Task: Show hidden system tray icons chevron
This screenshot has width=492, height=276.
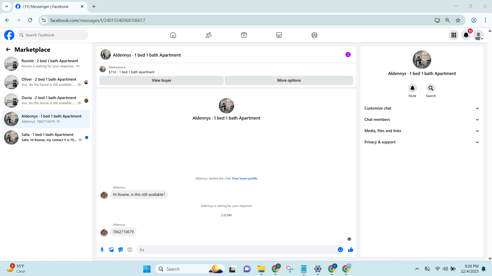Action: (x=417, y=269)
